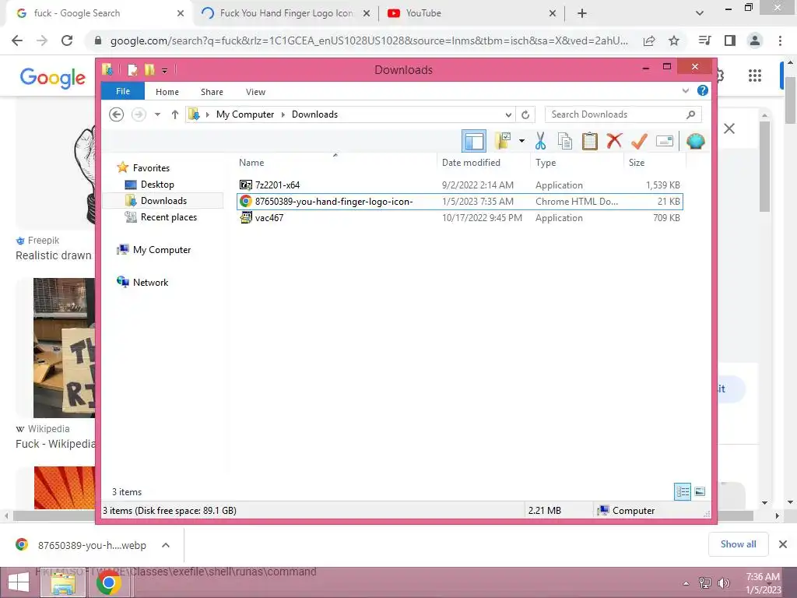
Task: Open the View ribbon tab
Action: coord(255,92)
